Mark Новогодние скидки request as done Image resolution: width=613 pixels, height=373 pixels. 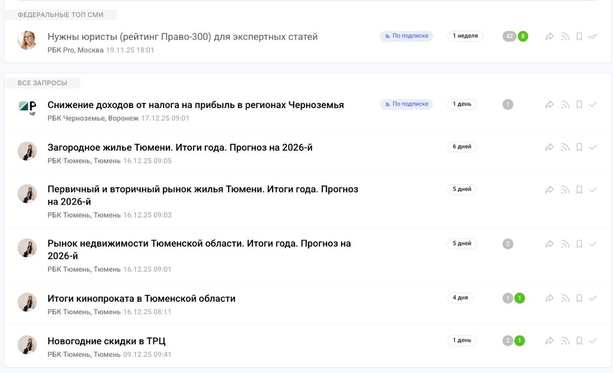tap(593, 341)
